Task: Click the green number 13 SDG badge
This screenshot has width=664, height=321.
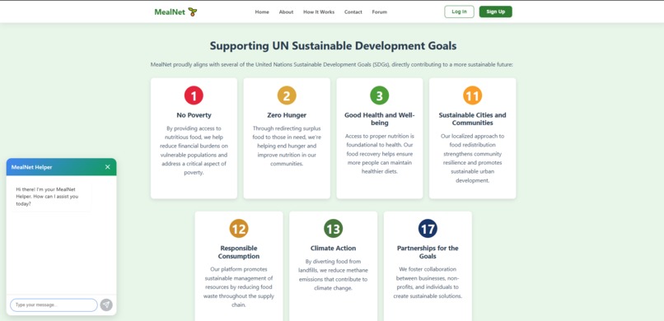Action: pyautogui.click(x=334, y=229)
